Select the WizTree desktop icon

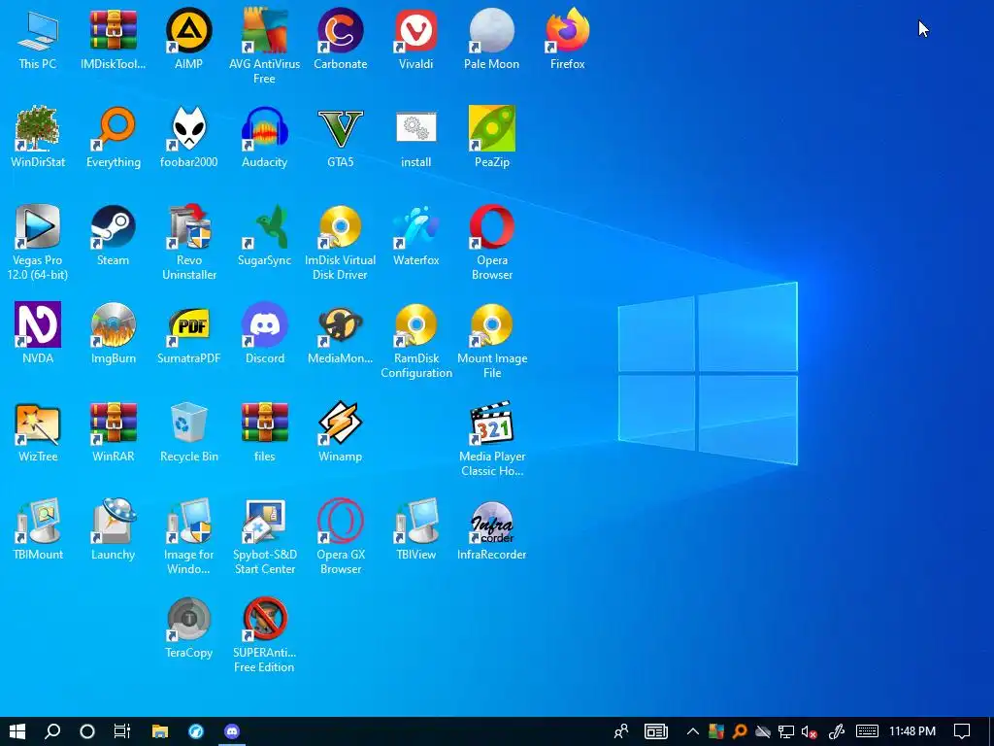click(x=38, y=432)
